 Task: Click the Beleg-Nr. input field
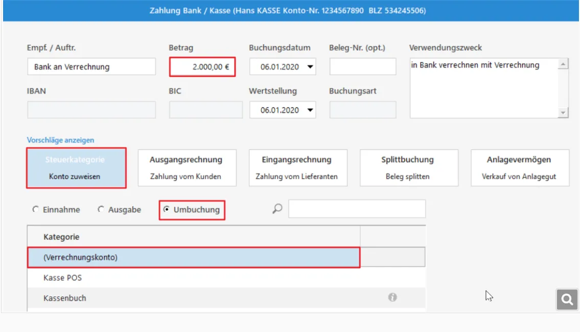(362, 67)
